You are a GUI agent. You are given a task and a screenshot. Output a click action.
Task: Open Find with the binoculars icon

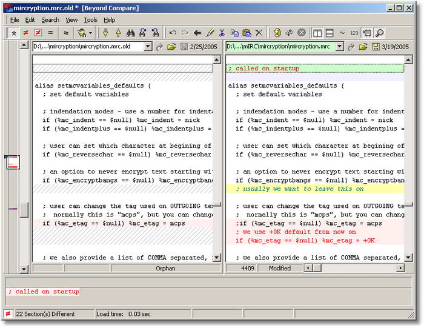tap(131, 33)
